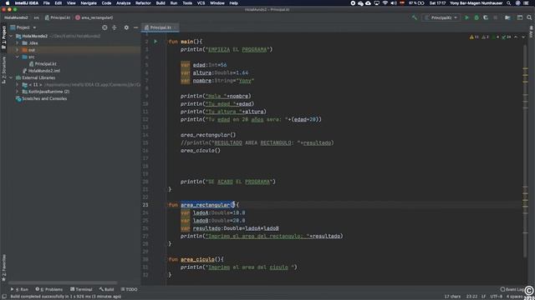Toggle the Terminal tool window button

[81, 289]
